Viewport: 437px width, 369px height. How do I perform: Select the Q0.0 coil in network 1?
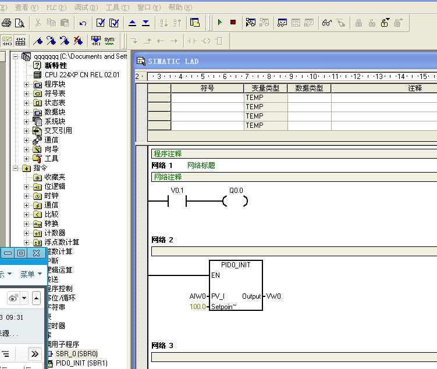tap(235, 201)
